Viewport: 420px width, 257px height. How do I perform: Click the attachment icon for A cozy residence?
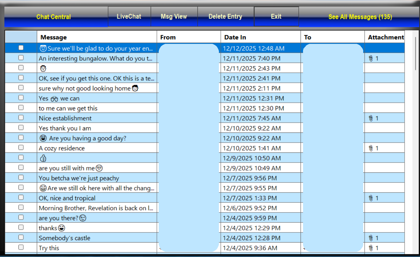371,148
